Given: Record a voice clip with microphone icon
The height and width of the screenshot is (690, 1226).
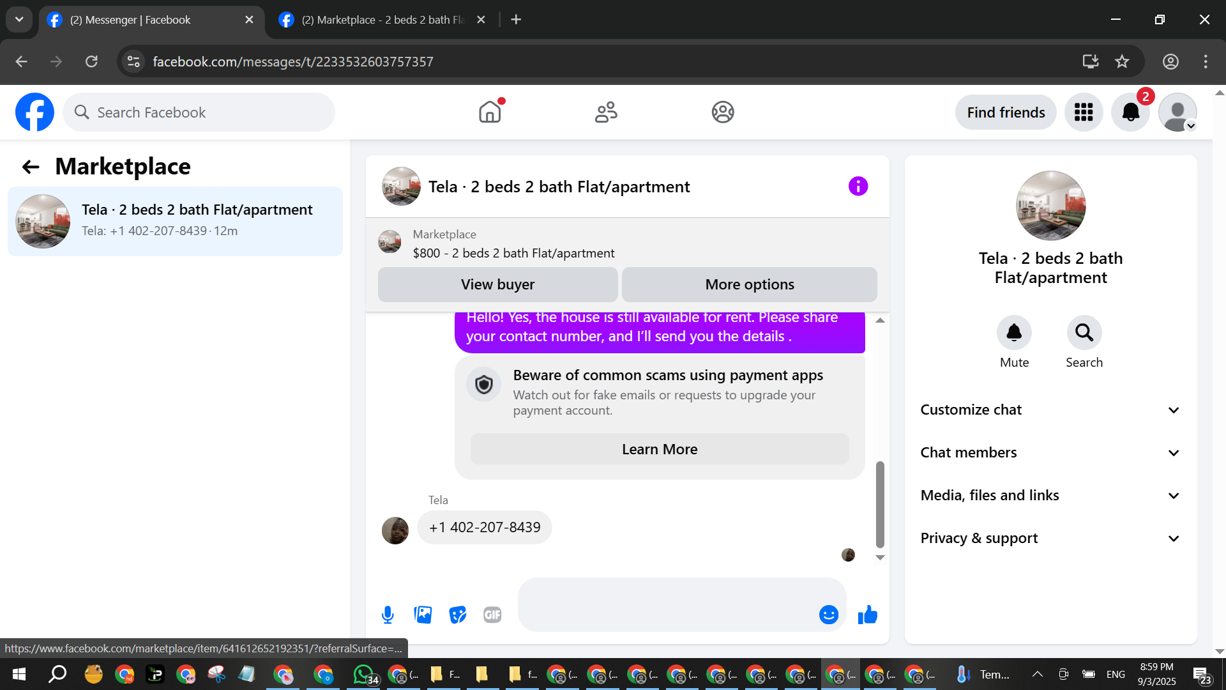Looking at the screenshot, I should coord(388,615).
